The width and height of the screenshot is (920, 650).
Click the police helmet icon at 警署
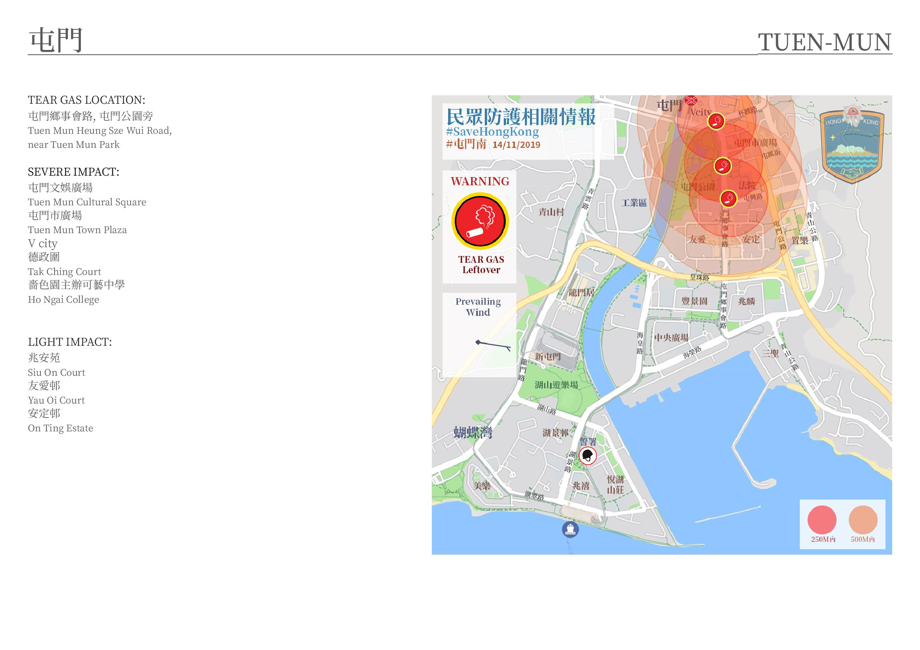[587, 455]
